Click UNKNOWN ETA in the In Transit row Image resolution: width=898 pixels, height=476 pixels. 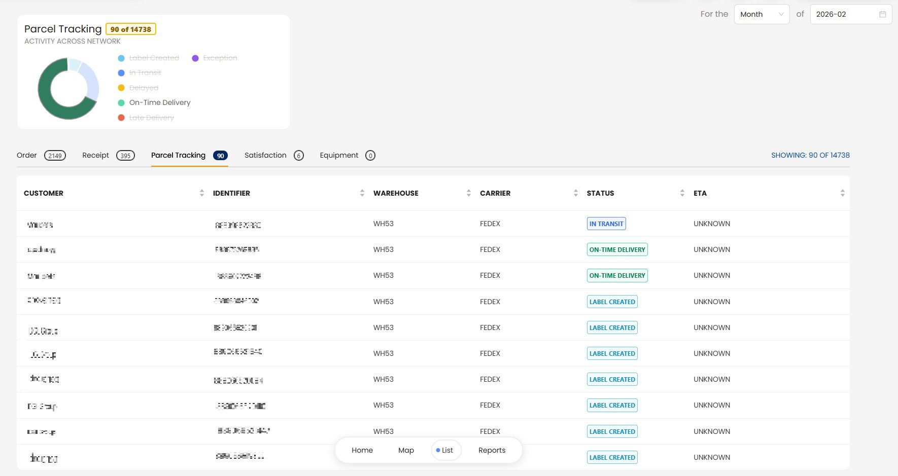click(712, 224)
